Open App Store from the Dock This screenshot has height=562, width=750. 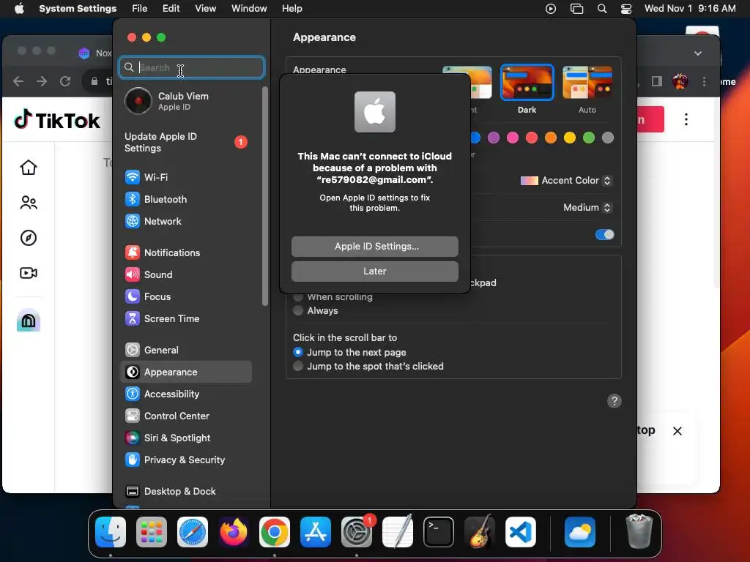coord(316,532)
